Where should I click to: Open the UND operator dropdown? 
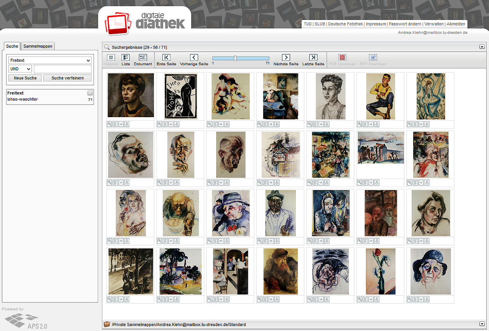(x=20, y=69)
